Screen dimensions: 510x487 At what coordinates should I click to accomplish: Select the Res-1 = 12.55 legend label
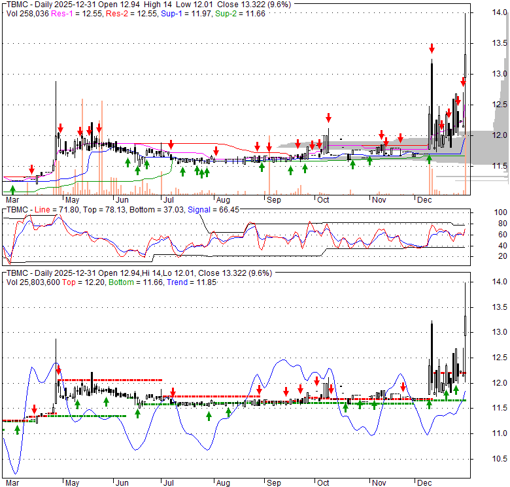(x=71, y=12)
